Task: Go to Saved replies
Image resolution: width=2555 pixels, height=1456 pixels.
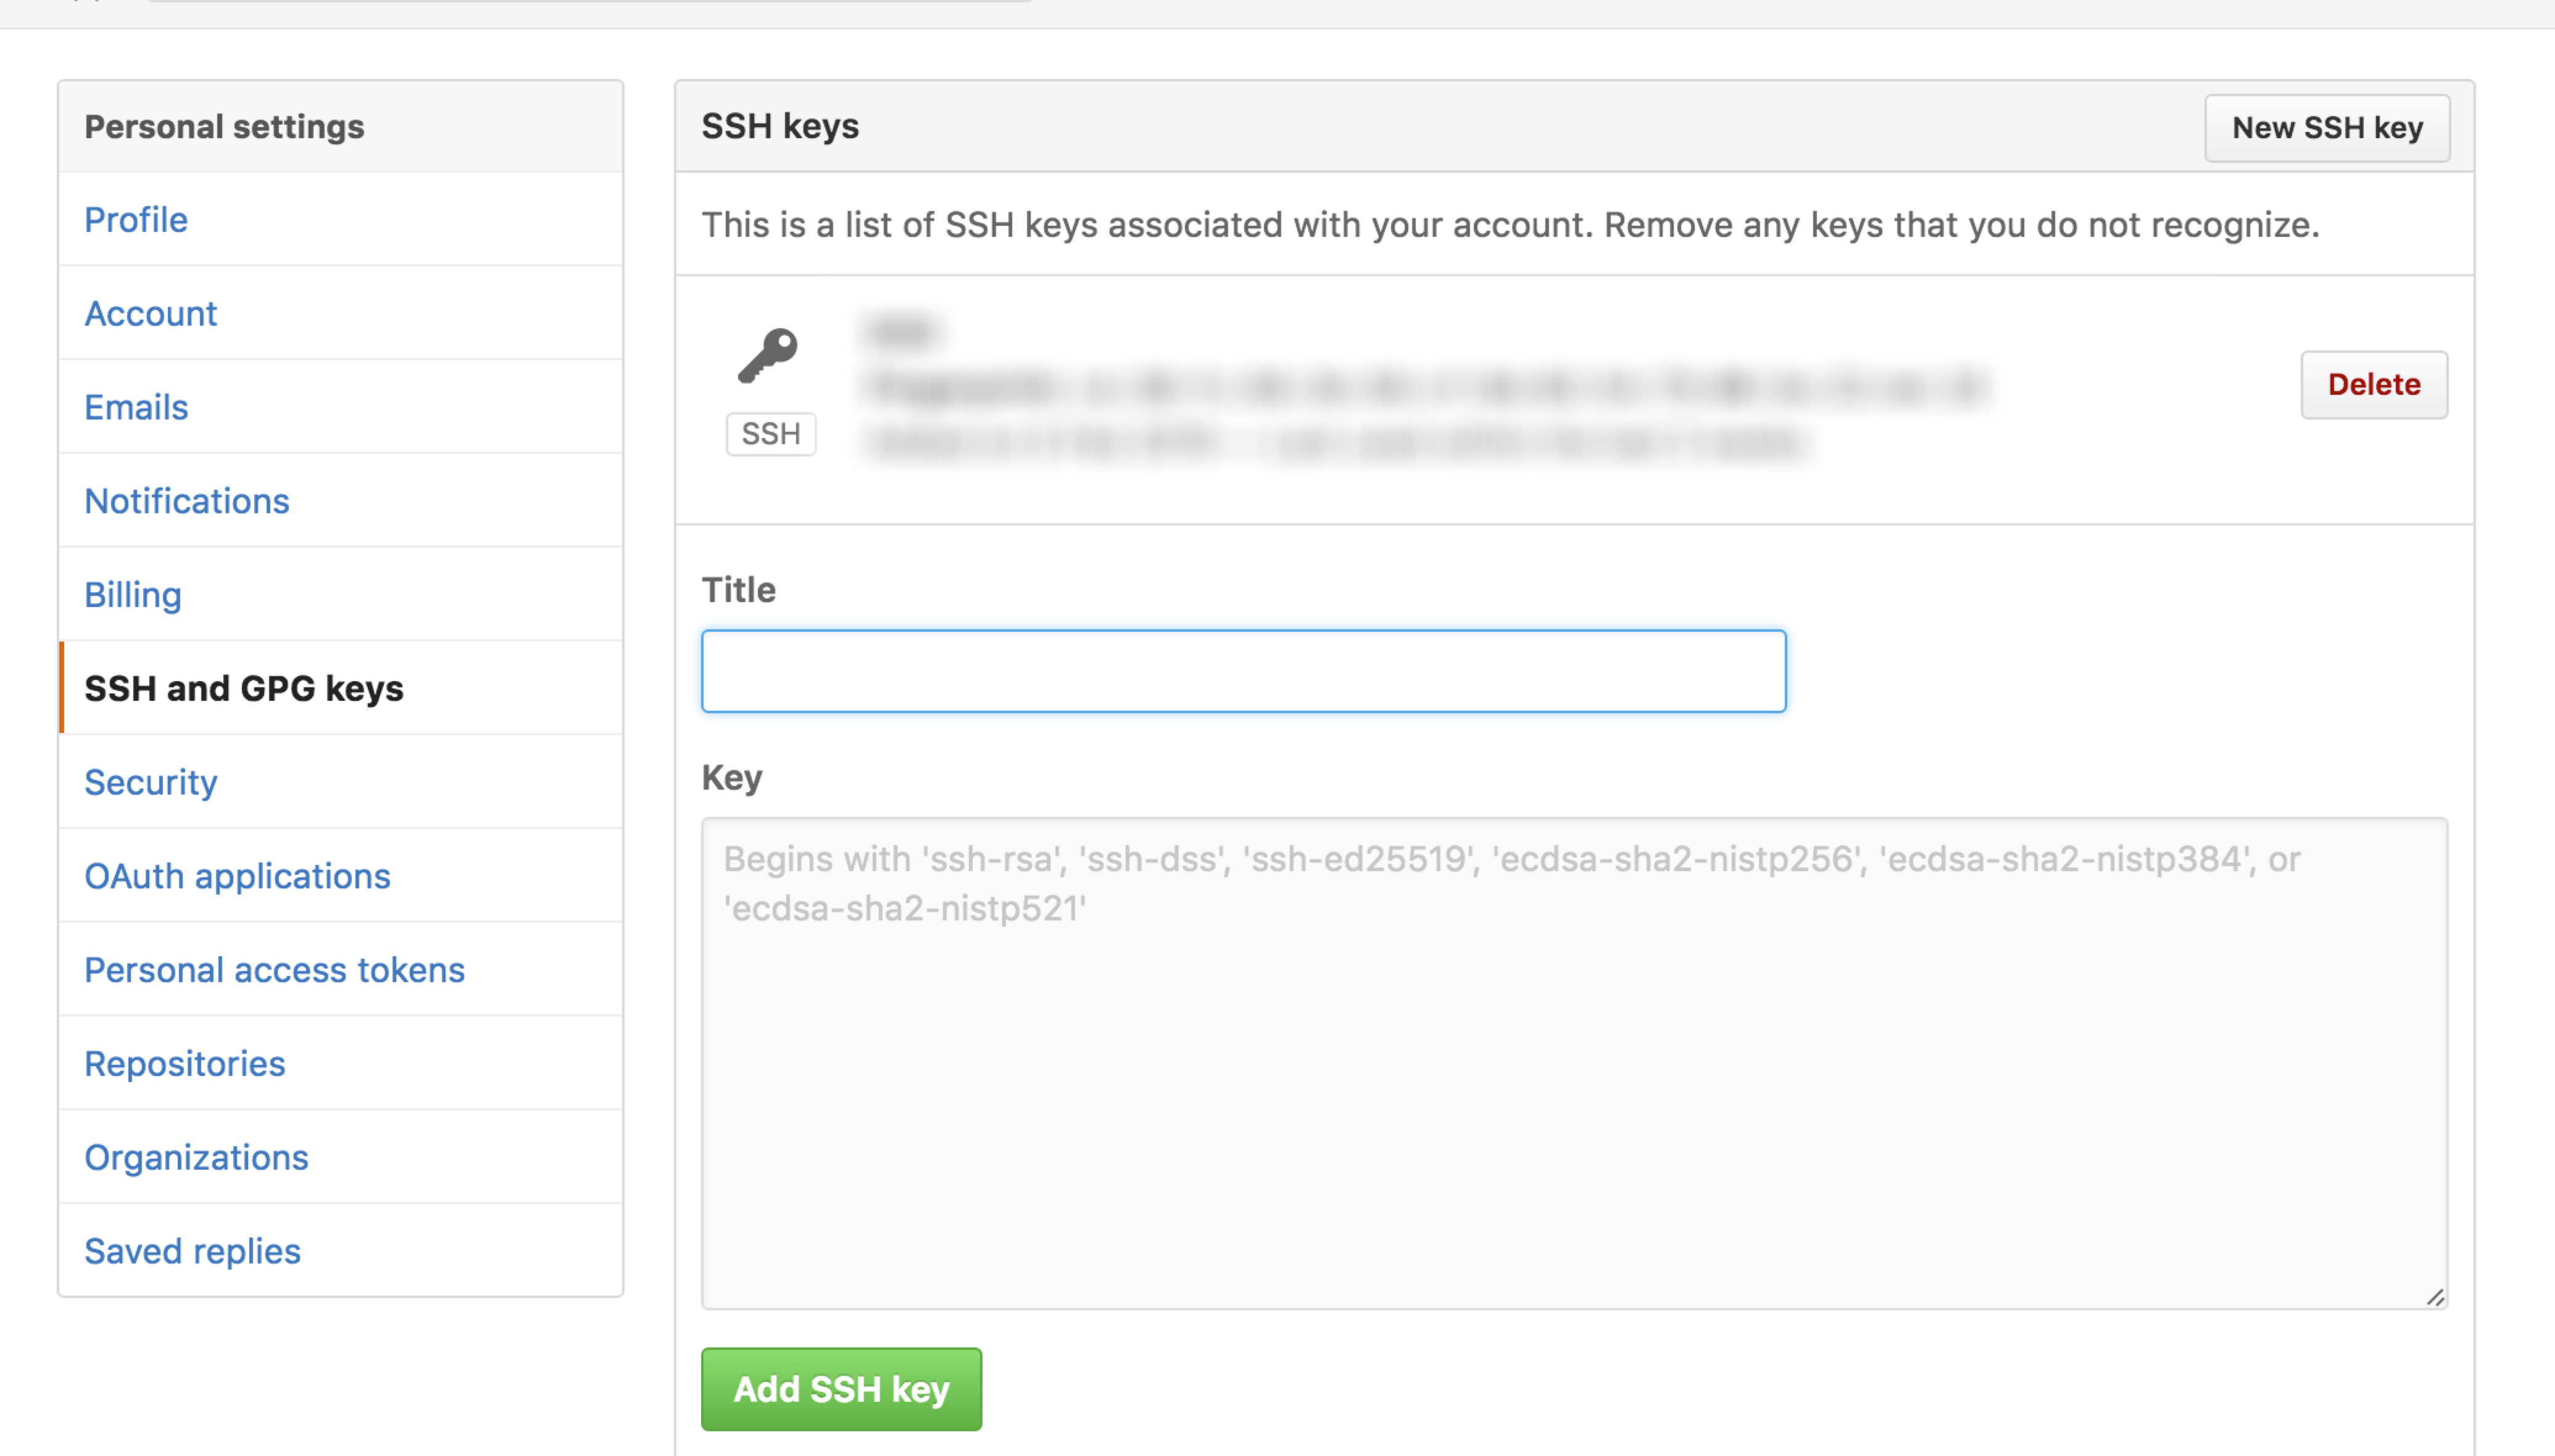Action: 192,1251
